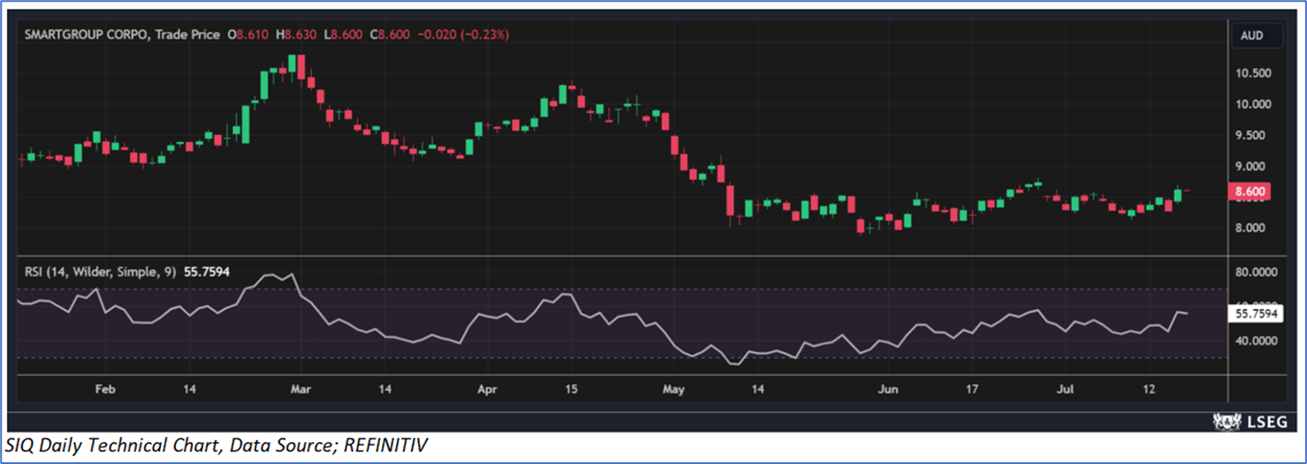
Task: Click the Jun date axis label
Action: [888, 388]
